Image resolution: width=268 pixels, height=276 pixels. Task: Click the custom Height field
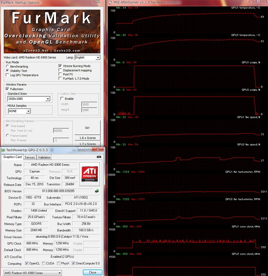click(89, 110)
